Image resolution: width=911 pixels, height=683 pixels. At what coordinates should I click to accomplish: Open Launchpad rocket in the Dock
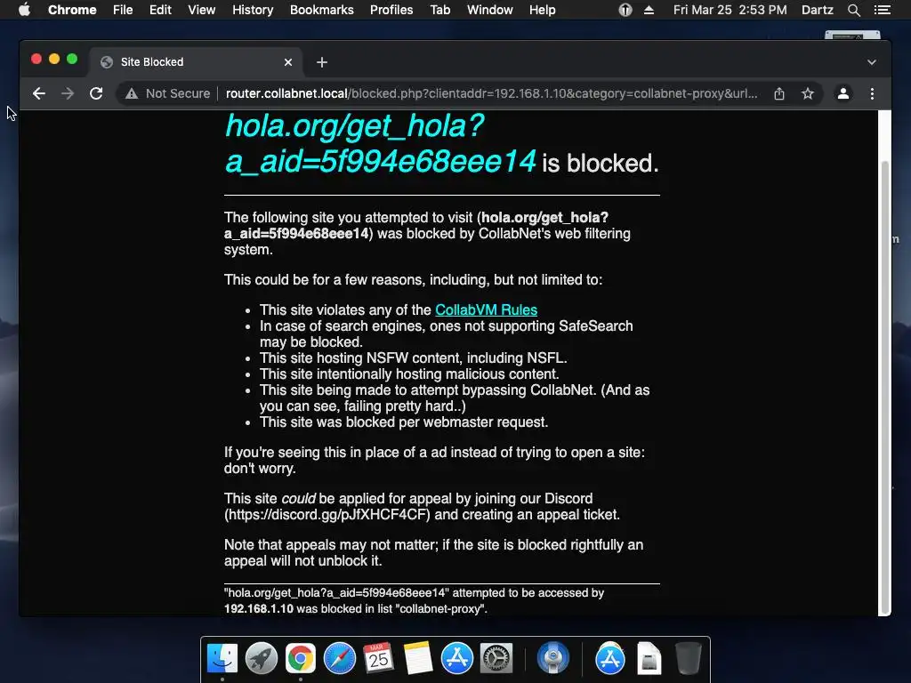[x=262, y=658]
